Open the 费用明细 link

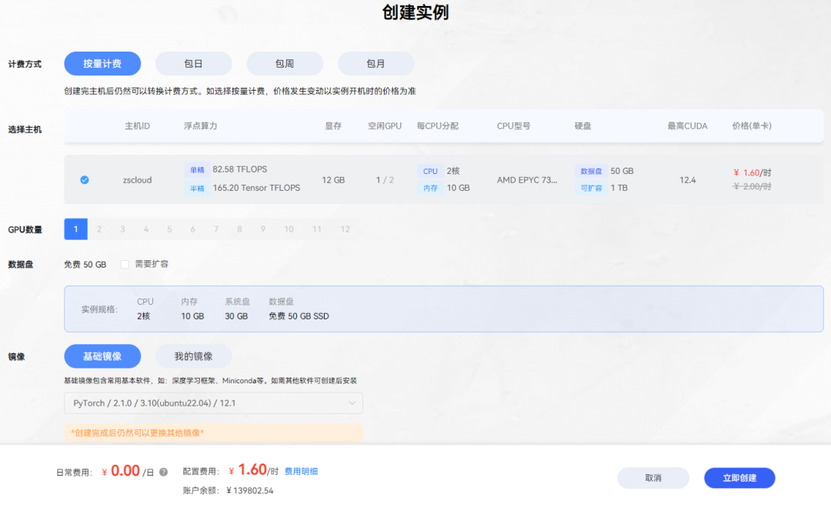pyautogui.click(x=301, y=471)
